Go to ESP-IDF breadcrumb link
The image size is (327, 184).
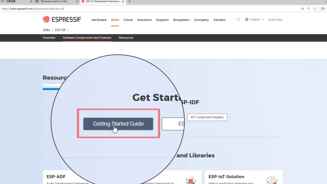click(61, 30)
